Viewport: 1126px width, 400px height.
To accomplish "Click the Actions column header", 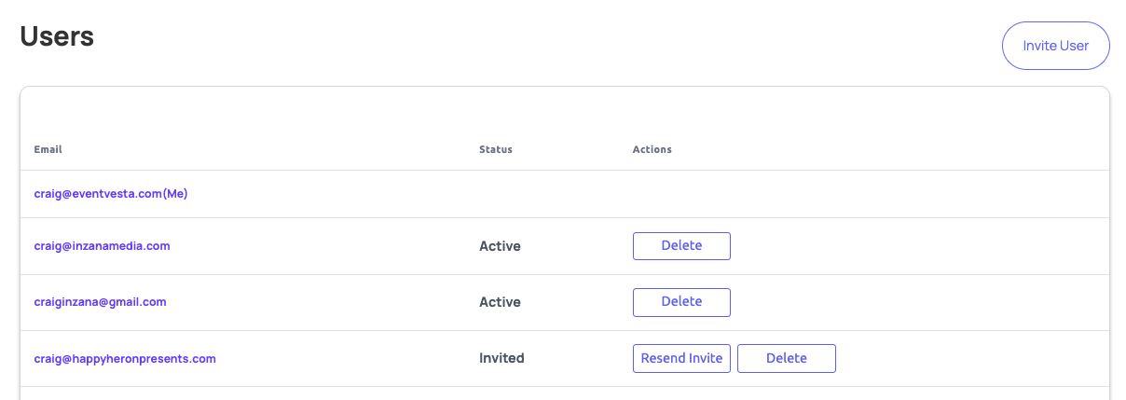I will [x=652, y=149].
